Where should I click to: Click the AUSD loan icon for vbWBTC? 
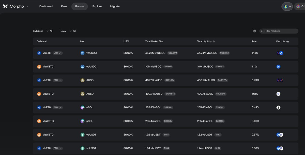point(82,94)
